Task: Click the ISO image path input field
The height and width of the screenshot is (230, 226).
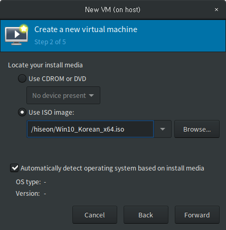Action: [90, 129]
